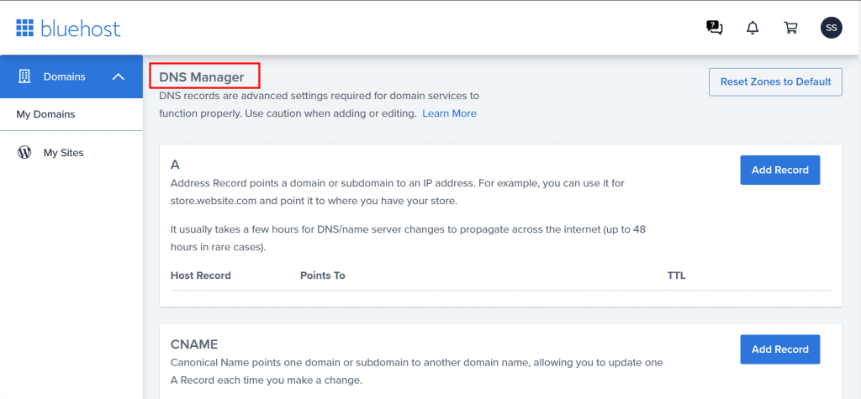Click the bluehost wordmark logo
Image resolution: width=861 pixels, height=399 pixels.
(x=81, y=28)
